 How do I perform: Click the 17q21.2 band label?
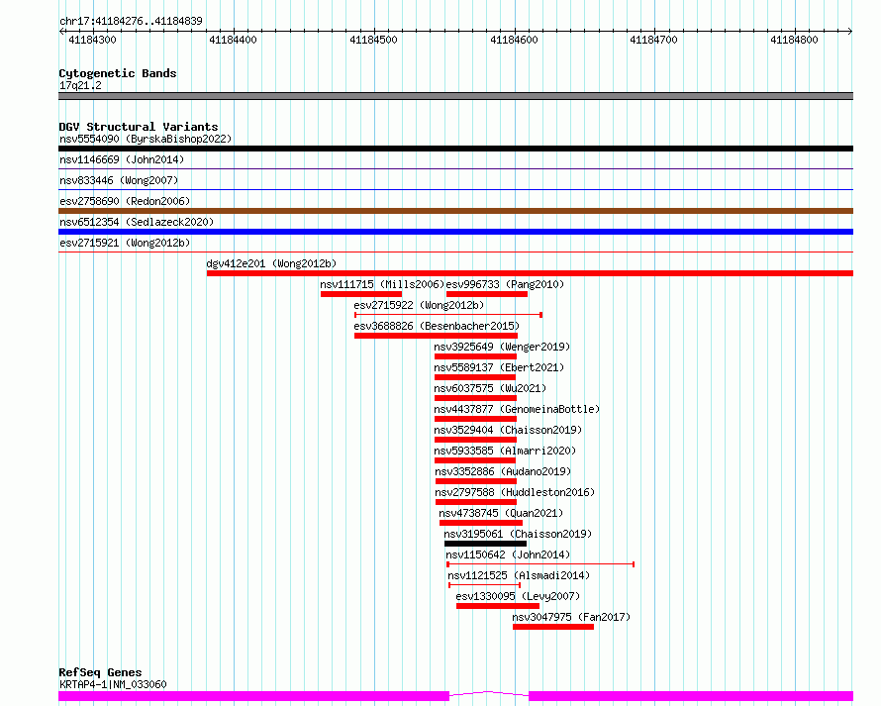(x=80, y=85)
